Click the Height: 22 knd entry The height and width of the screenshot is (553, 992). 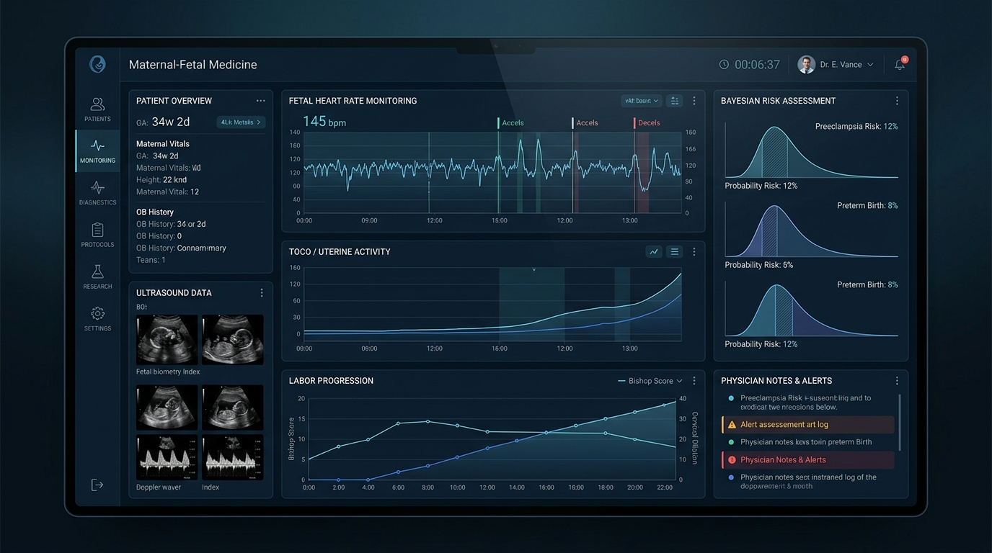[161, 180]
